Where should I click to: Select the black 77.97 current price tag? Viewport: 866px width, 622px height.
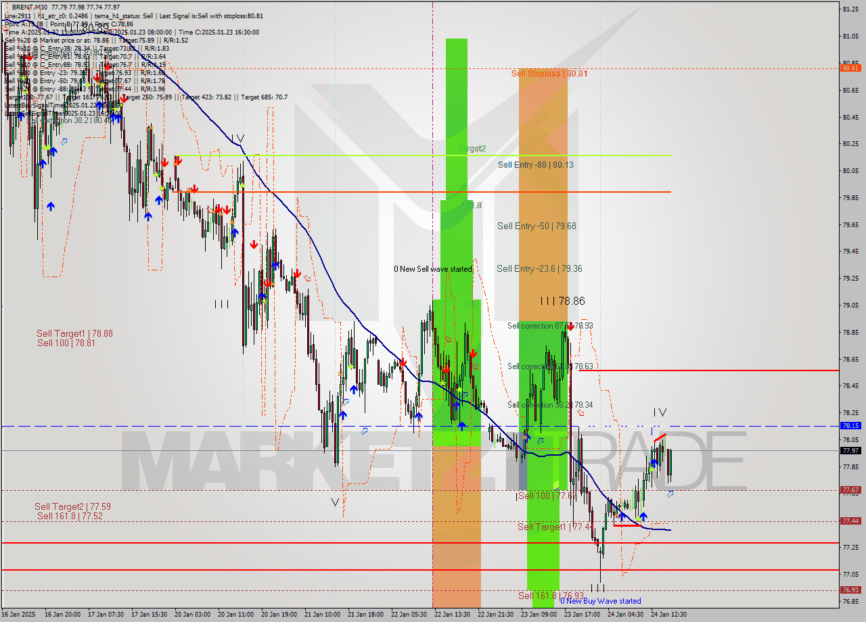click(850, 450)
